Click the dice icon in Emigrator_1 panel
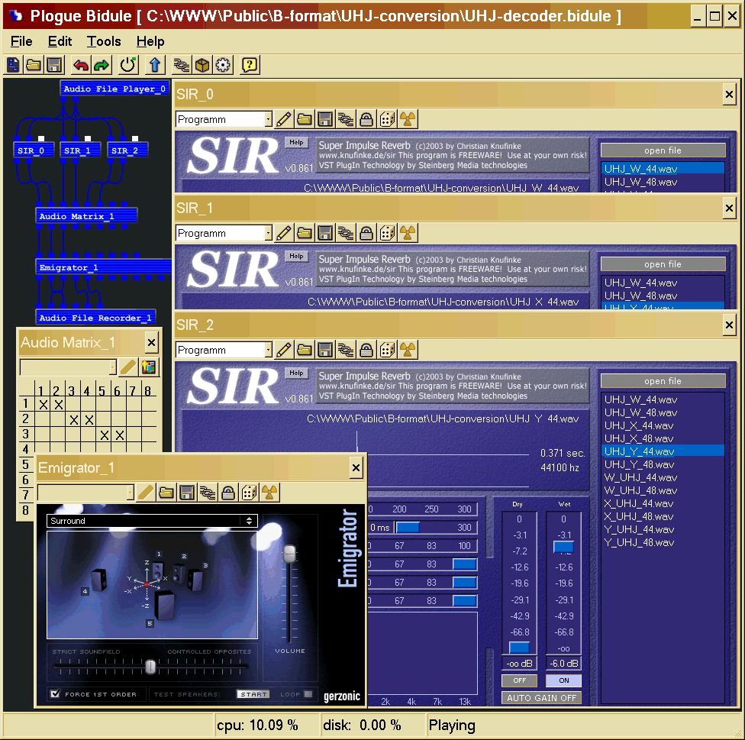This screenshot has height=740, width=745. (x=249, y=493)
